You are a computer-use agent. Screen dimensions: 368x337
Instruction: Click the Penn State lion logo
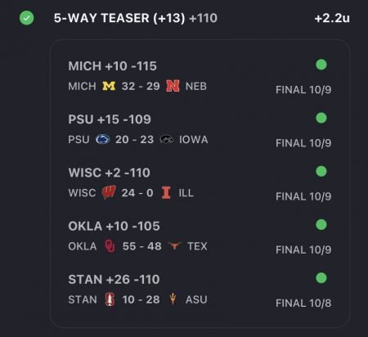(x=103, y=139)
